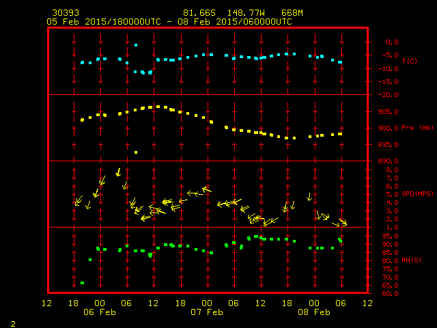
Task: Click the RH(%) humidity axis label
Action: [x=411, y=260]
